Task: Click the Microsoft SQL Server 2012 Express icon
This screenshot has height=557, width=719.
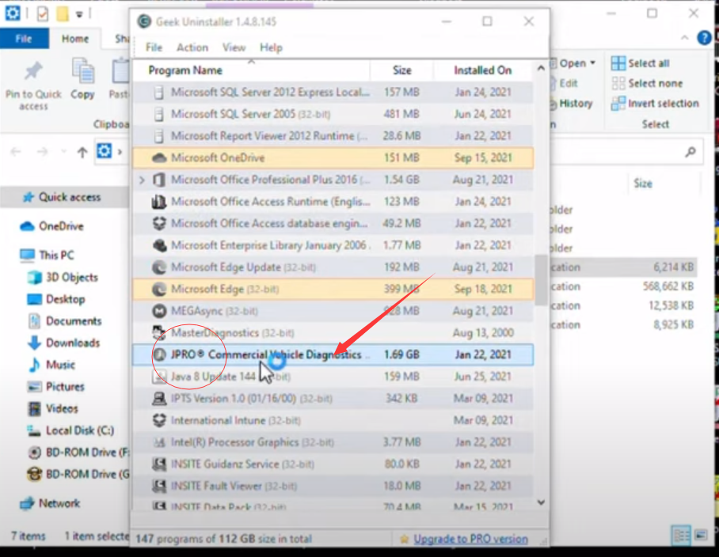Action: coord(159,92)
